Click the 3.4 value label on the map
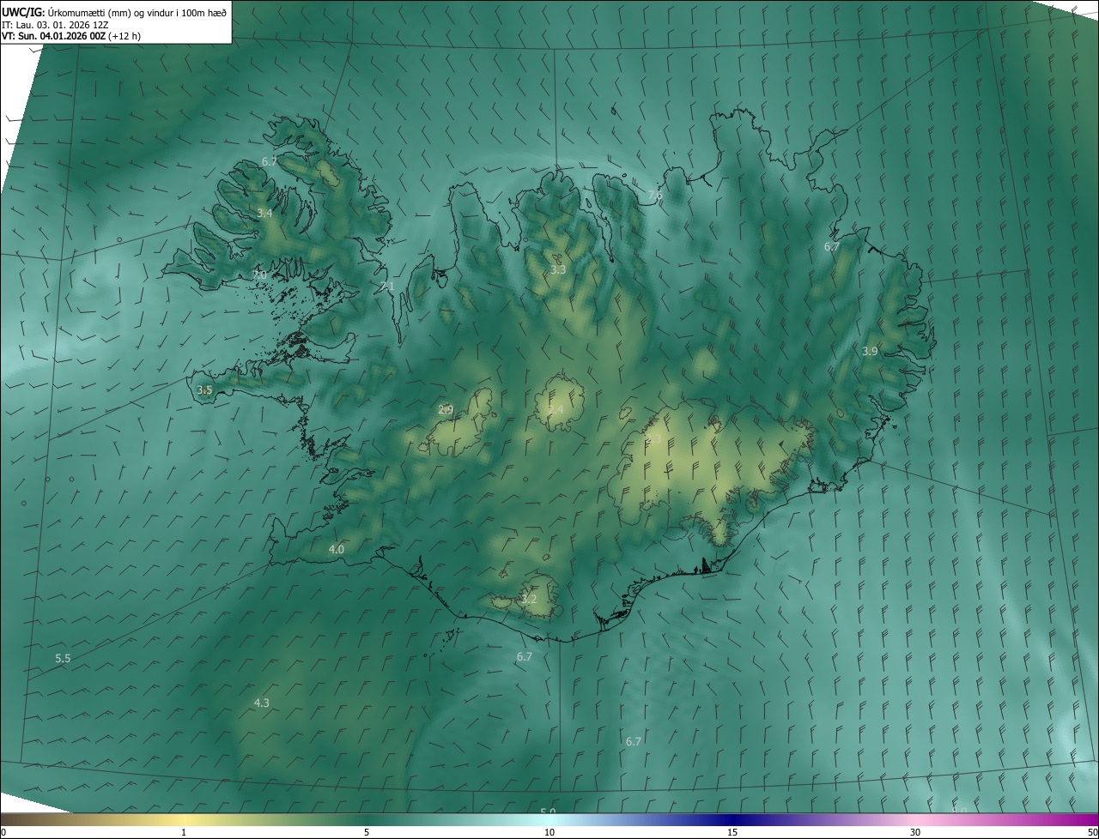The height and width of the screenshot is (839, 1099). pos(264,213)
